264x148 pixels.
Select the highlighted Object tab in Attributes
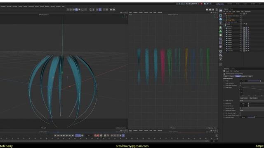coord(238,76)
